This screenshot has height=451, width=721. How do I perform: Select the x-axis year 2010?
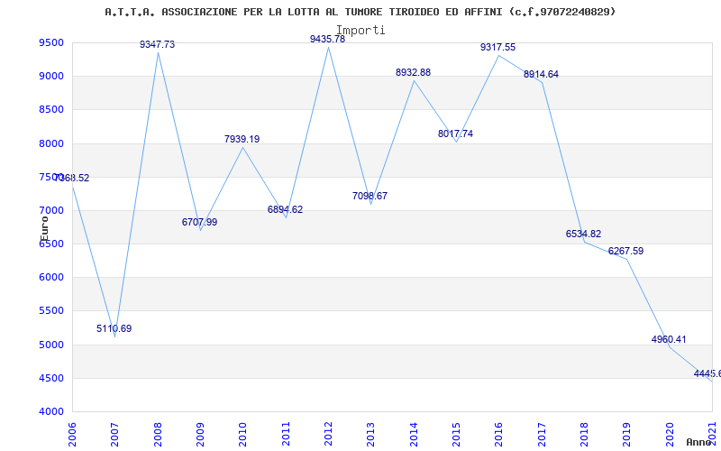click(242, 434)
